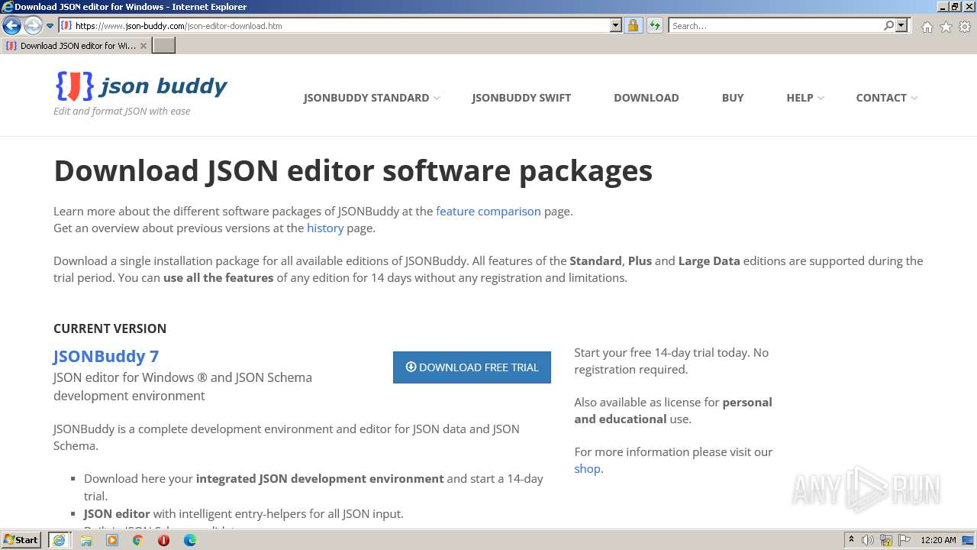Go forward with the browser Forward arrow
The height and width of the screenshot is (550, 977).
[33, 26]
